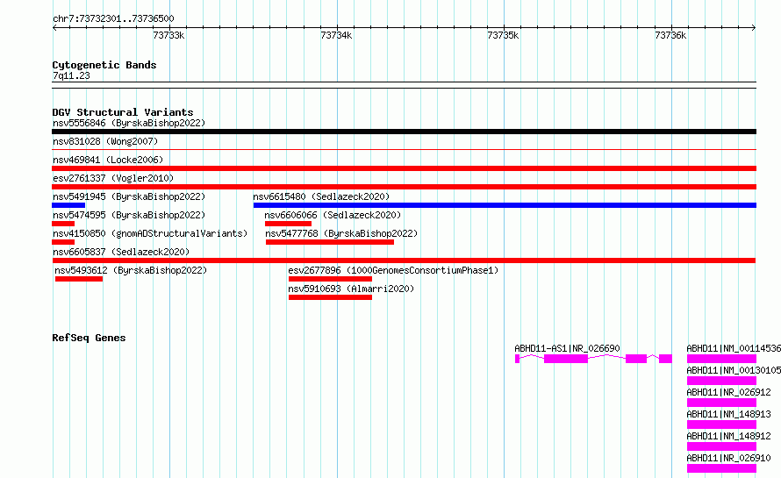Image resolution: width=781 pixels, height=478 pixels.
Task: Open the ABHD11|NM_148913 transcript label
Action: point(728,414)
